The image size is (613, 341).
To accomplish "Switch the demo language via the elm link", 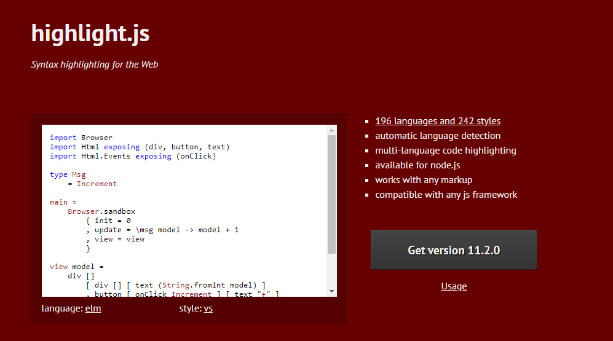I will (93, 308).
